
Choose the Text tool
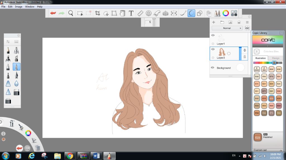click(x=131, y=13)
